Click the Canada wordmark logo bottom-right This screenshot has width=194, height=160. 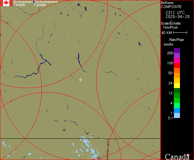click(177, 157)
